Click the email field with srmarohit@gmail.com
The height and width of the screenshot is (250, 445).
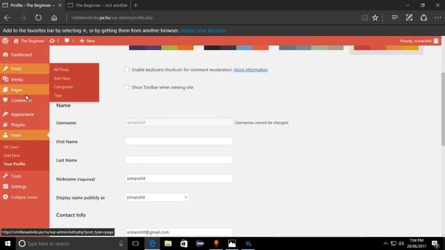pyautogui.click(x=179, y=232)
